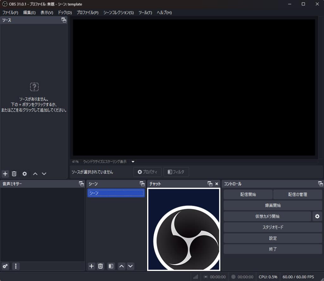Toggle 録画開始 to start recording
Viewport: 324px width, 281px height.
pyautogui.click(x=273, y=205)
